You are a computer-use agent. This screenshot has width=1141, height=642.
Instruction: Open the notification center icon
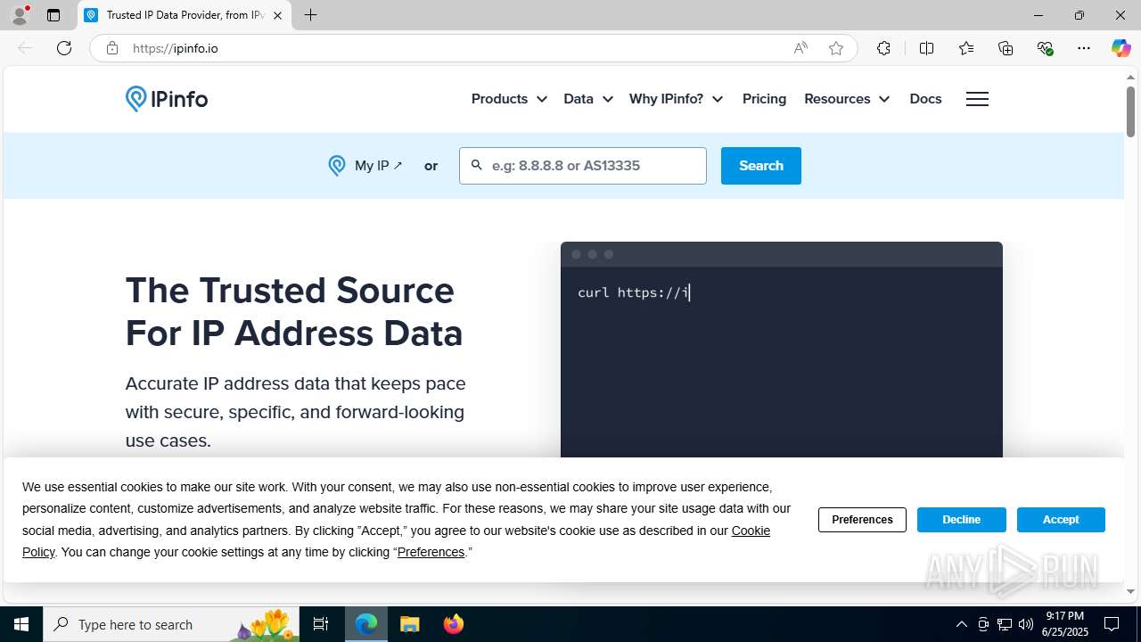click(x=1112, y=624)
